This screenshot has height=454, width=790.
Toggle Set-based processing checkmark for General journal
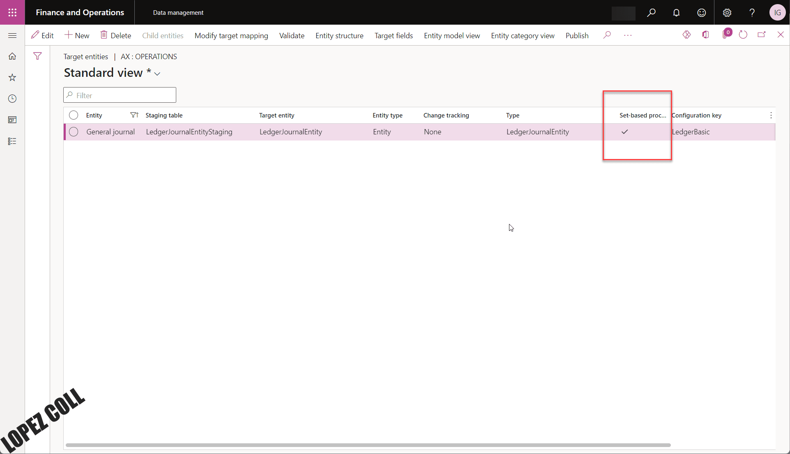tap(624, 132)
